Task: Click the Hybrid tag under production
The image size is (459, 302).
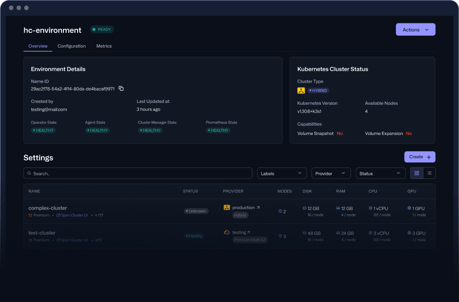Action: (240, 215)
